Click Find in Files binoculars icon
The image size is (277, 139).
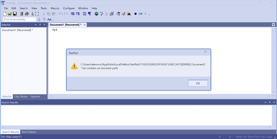coord(128,14)
